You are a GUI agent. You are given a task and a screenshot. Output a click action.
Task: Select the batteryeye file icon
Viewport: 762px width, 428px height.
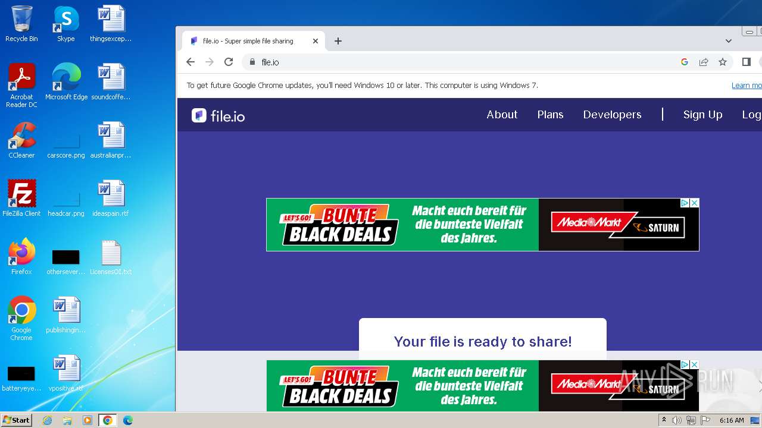[21, 378]
